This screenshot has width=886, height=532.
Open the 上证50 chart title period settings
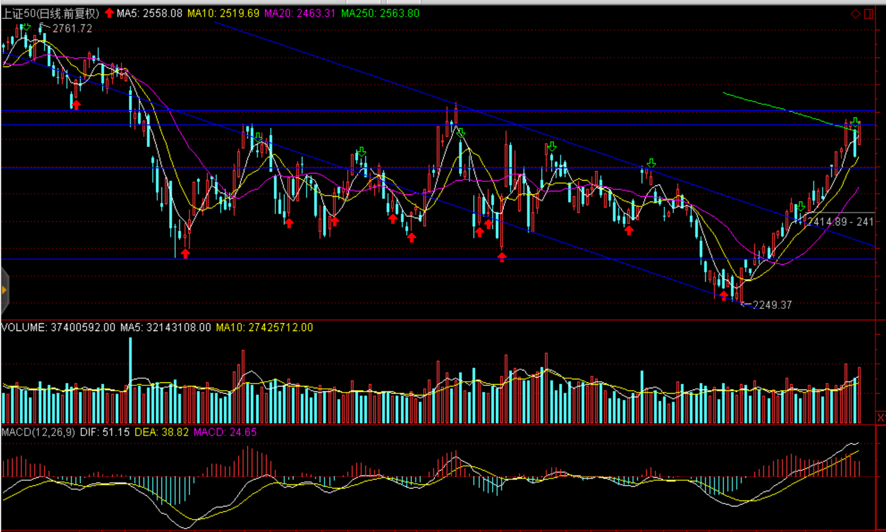pyautogui.click(x=50, y=13)
